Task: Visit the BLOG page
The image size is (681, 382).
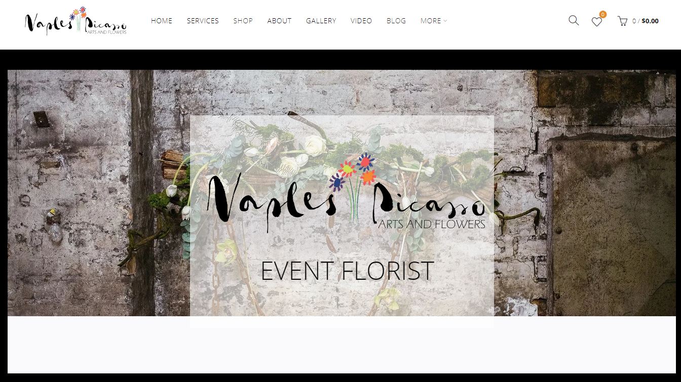Action: click(396, 21)
